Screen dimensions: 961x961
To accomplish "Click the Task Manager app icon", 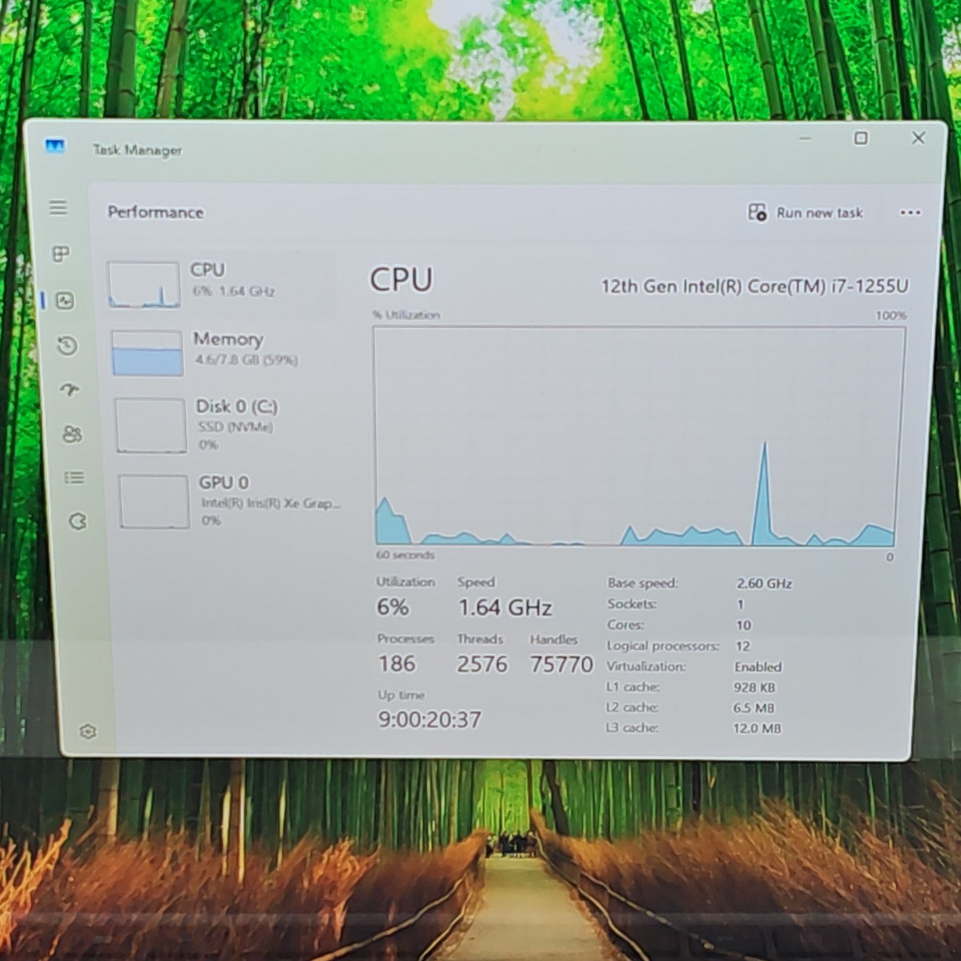I will pyautogui.click(x=55, y=147).
